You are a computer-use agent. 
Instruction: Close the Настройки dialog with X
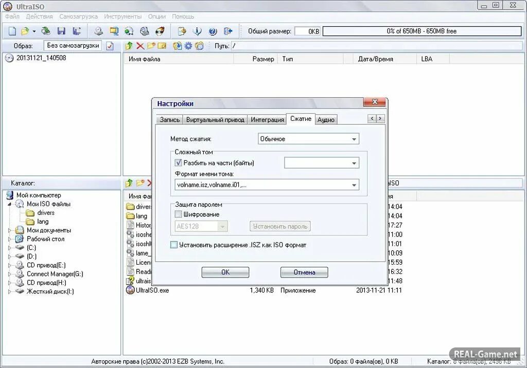375,102
